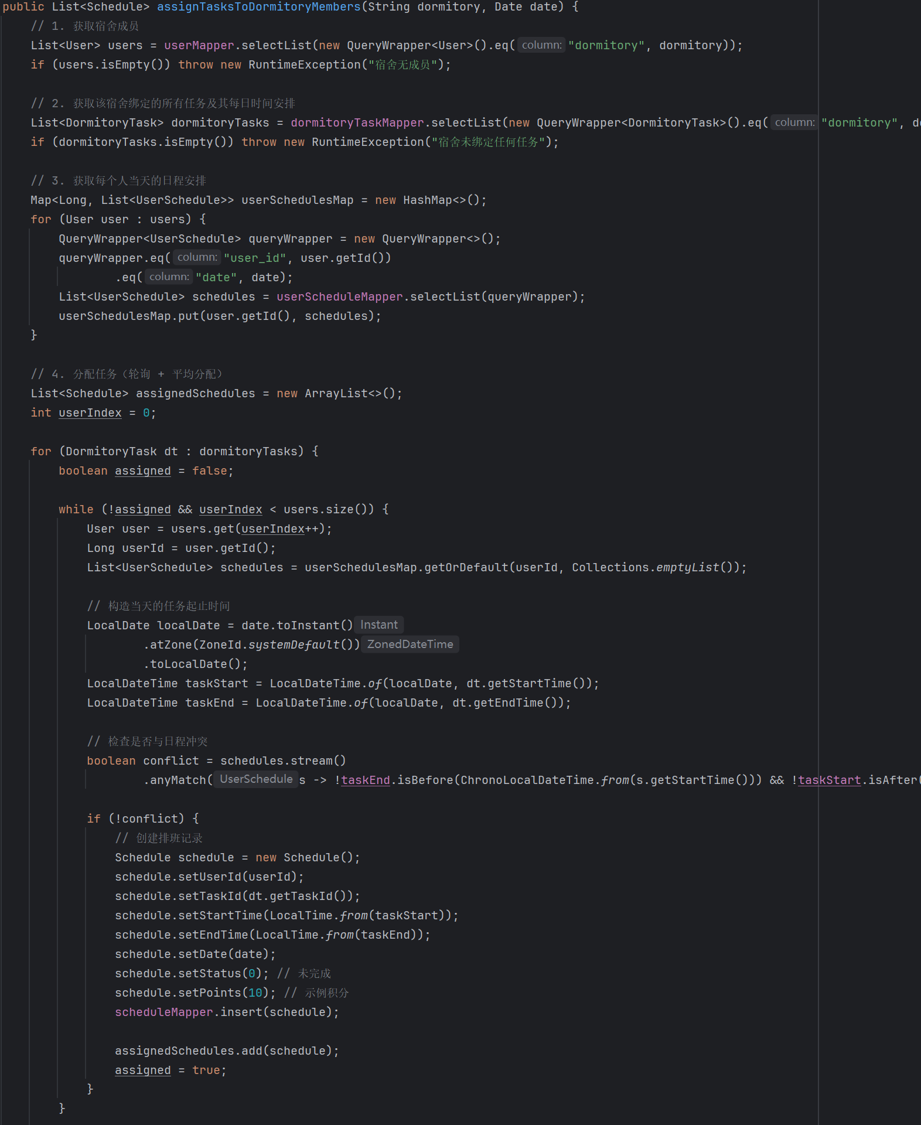Click userSchedulesMap.put(user.getId(), schedules) line
Screen dimensions: 921x1125
(x=220, y=316)
